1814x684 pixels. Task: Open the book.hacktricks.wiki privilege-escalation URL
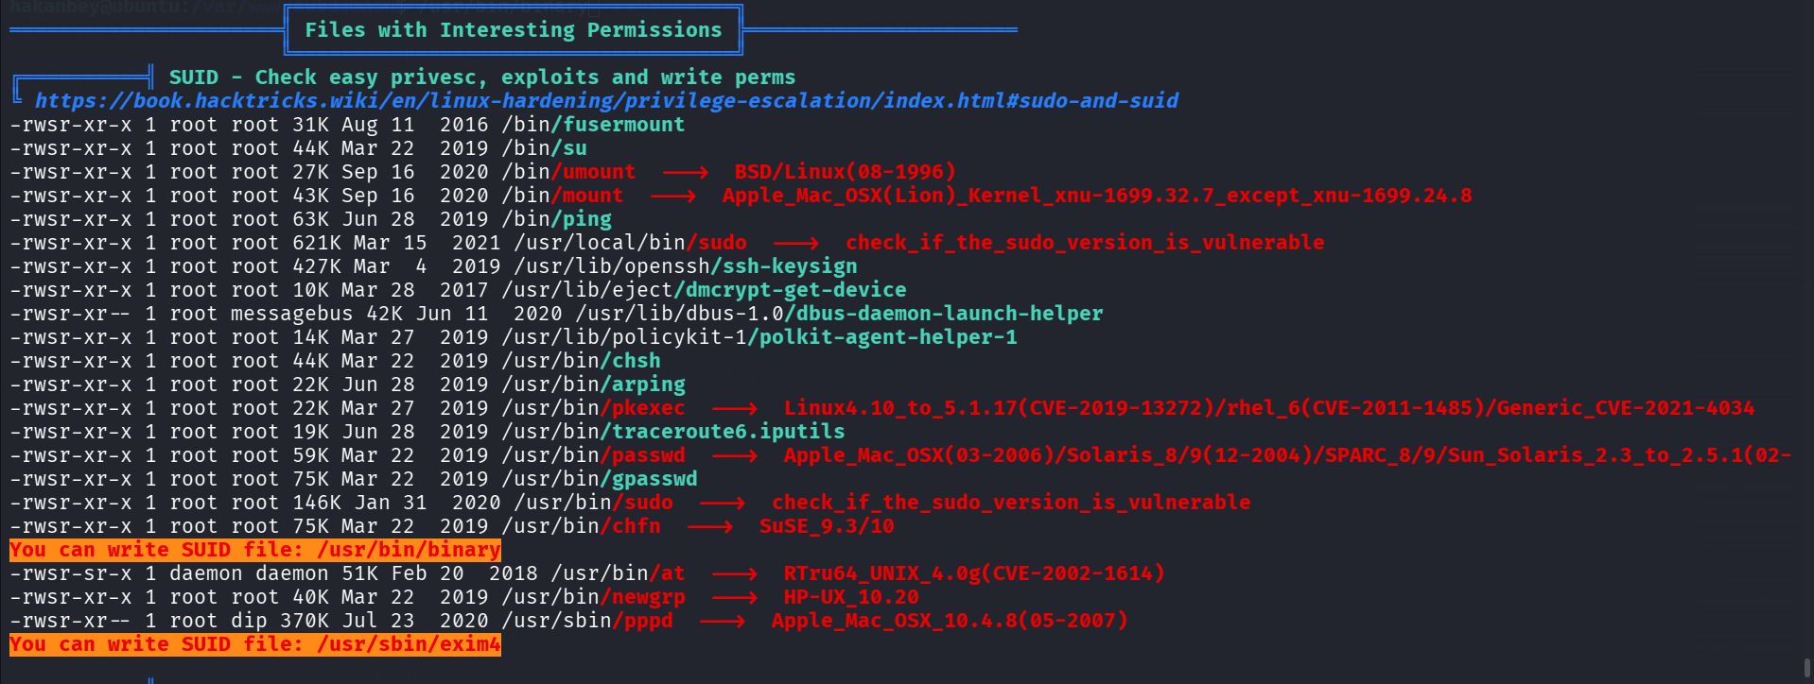coord(606,101)
